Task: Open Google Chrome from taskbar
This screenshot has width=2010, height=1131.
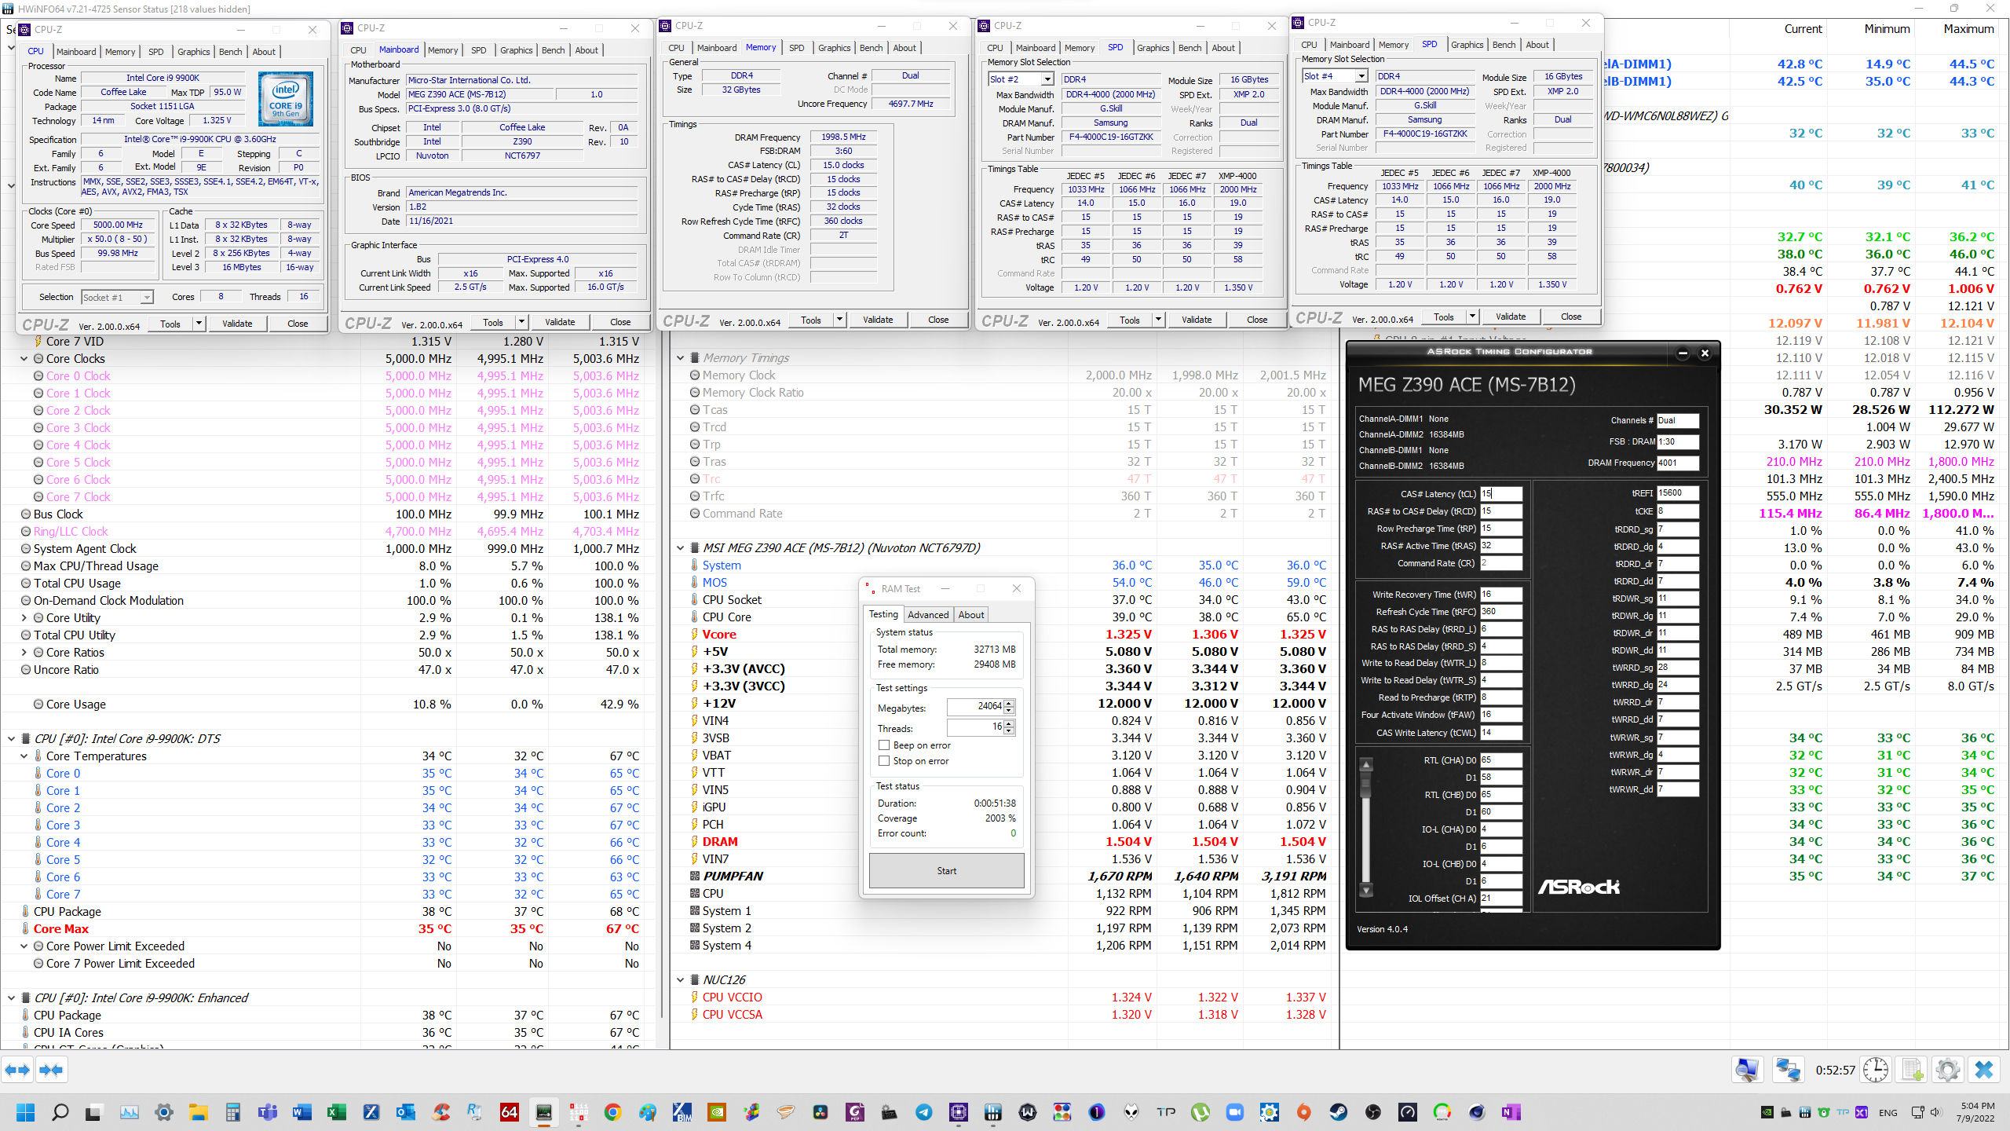Action: click(612, 1112)
